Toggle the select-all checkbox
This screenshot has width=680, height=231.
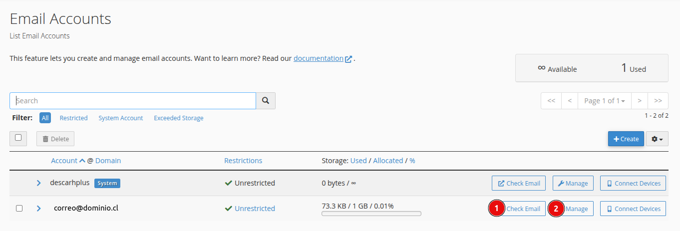[18, 138]
